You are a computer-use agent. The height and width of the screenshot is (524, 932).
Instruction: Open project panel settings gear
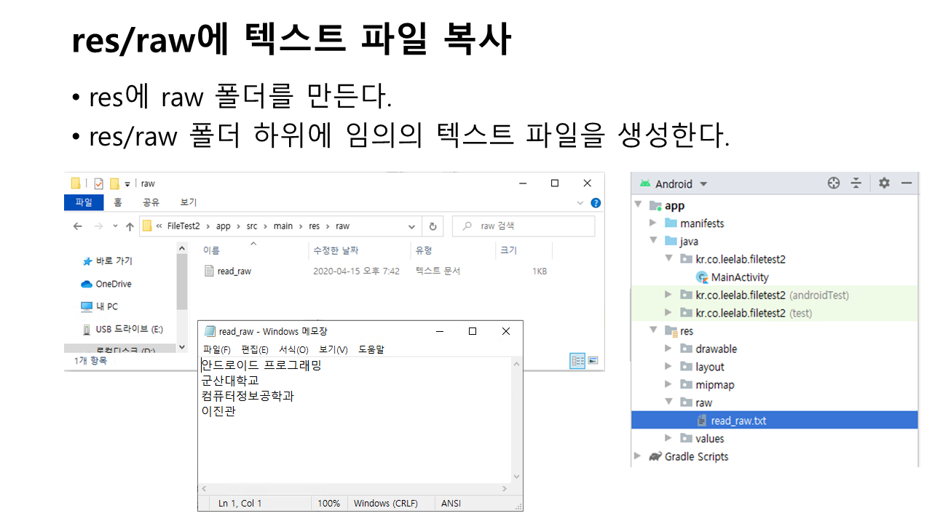click(x=884, y=183)
